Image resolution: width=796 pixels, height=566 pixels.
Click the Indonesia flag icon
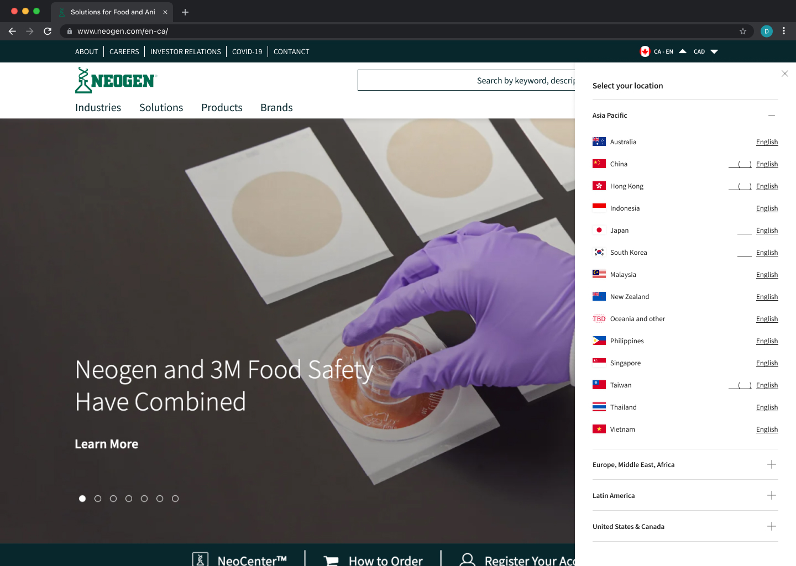[599, 208]
